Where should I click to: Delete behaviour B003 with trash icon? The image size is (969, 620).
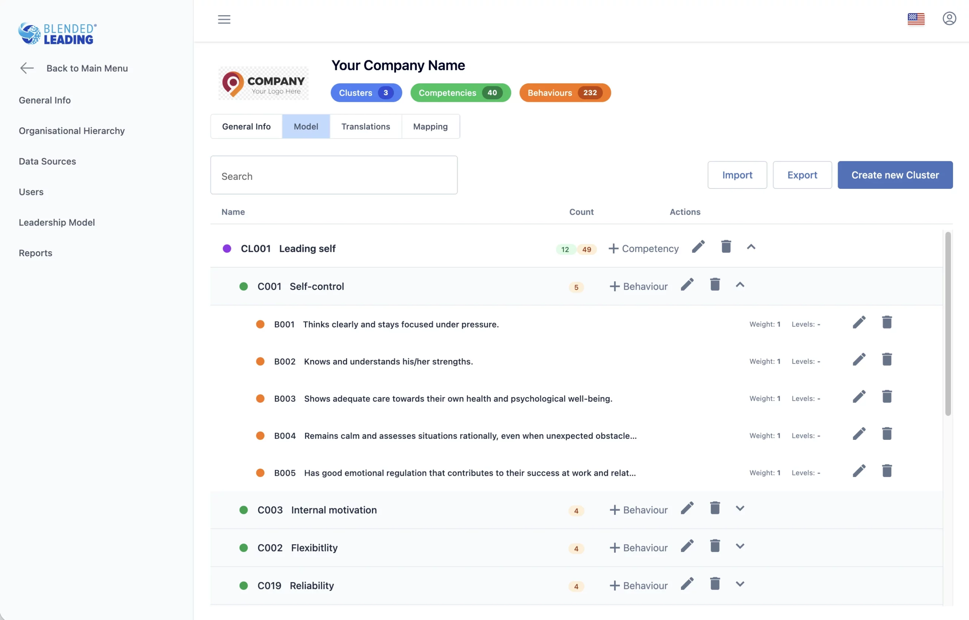point(886,397)
